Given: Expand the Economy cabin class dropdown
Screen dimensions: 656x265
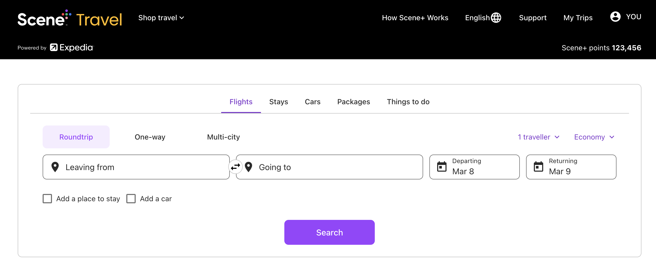Looking at the screenshot, I should pyautogui.click(x=594, y=137).
